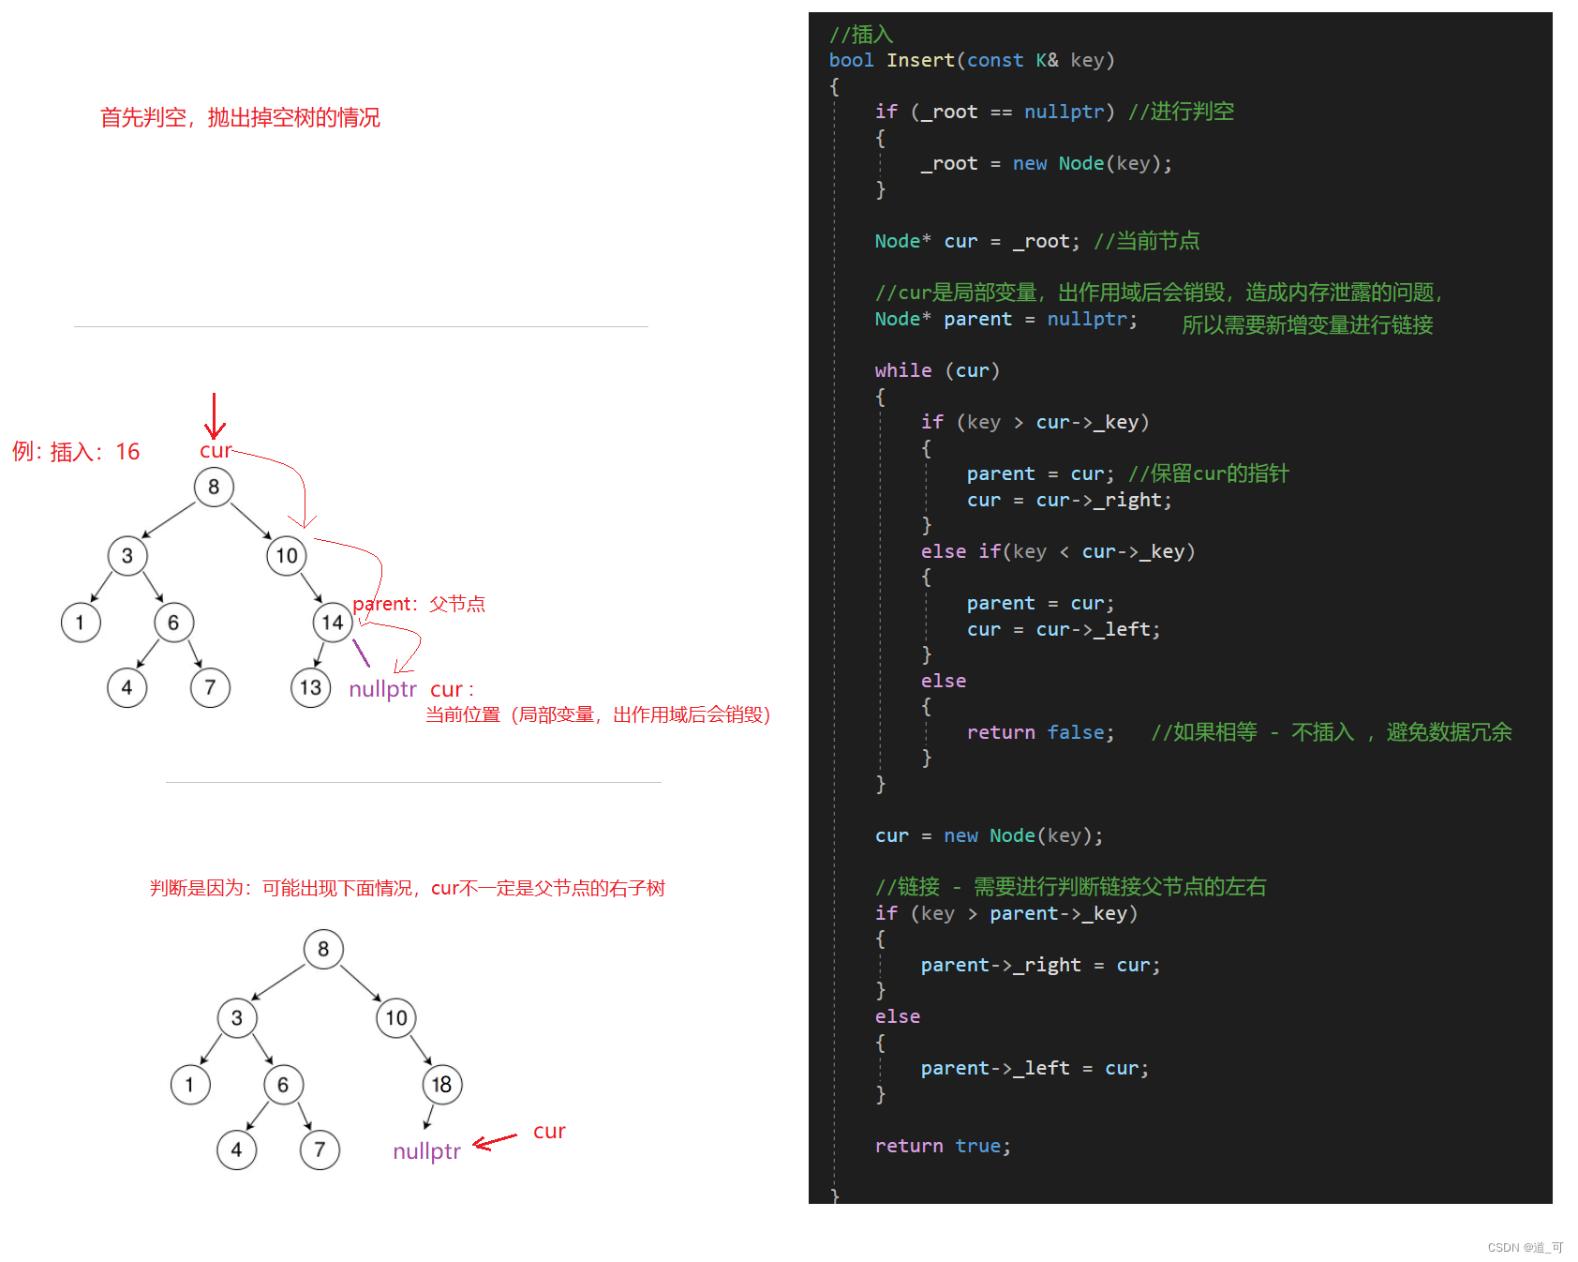The image size is (1578, 1262).
Task: Select node 6 in the upper tree
Action: [x=173, y=622]
